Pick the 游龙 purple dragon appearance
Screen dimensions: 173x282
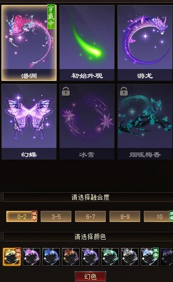(x=145, y=43)
